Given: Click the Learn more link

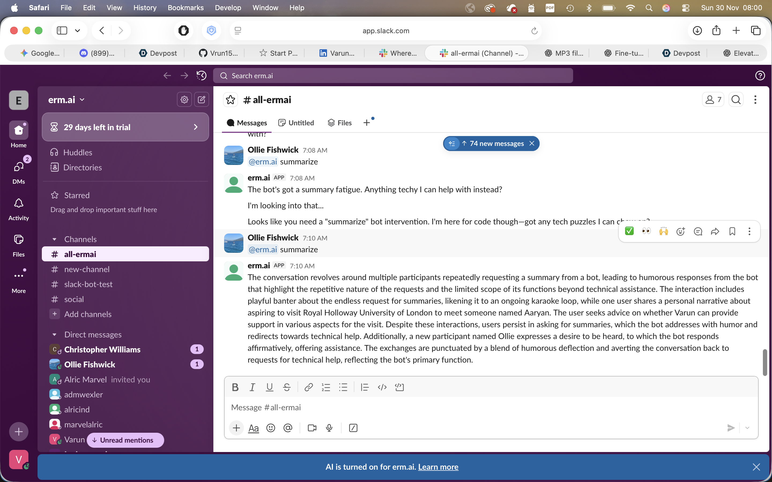Looking at the screenshot, I should (x=438, y=467).
